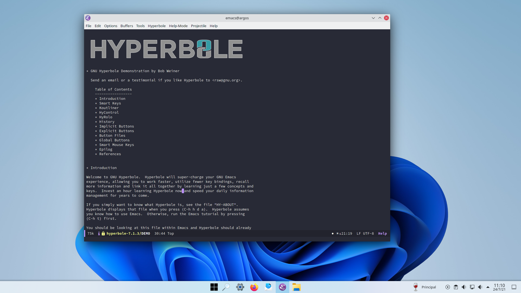The image size is (521, 293).
Task: Switch to Emacs task in taskbar
Action: coord(282,287)
